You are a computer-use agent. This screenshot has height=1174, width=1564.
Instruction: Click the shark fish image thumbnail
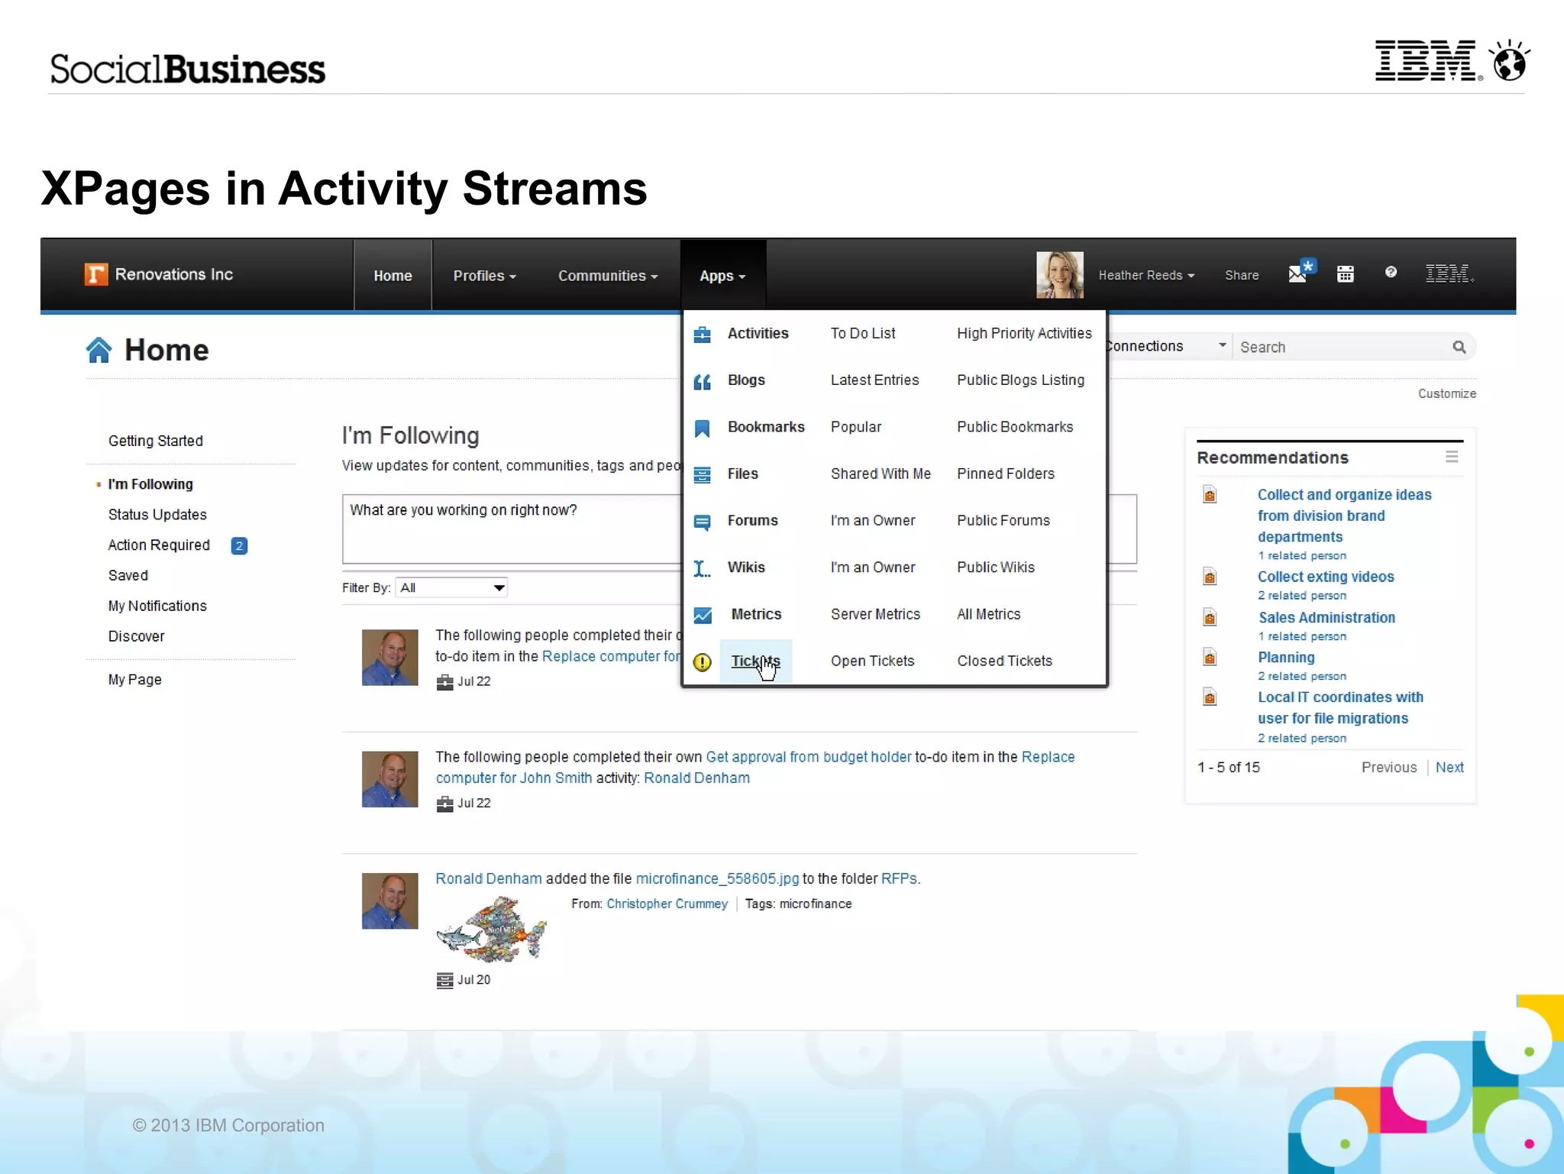491,929
